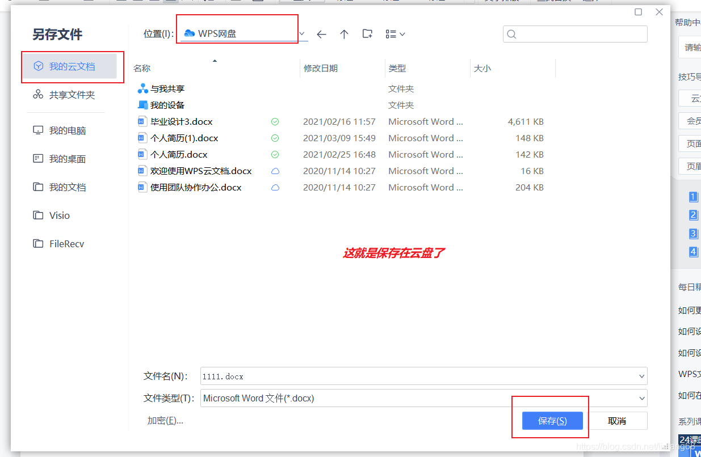Click the Word file icon of 个人简历.docx
701x457 pixels.
click(142, 154)
